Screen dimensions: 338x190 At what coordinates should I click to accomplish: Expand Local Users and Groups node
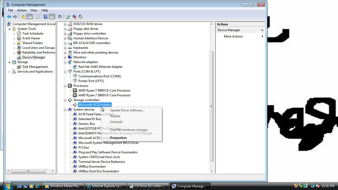click(15, 48)
